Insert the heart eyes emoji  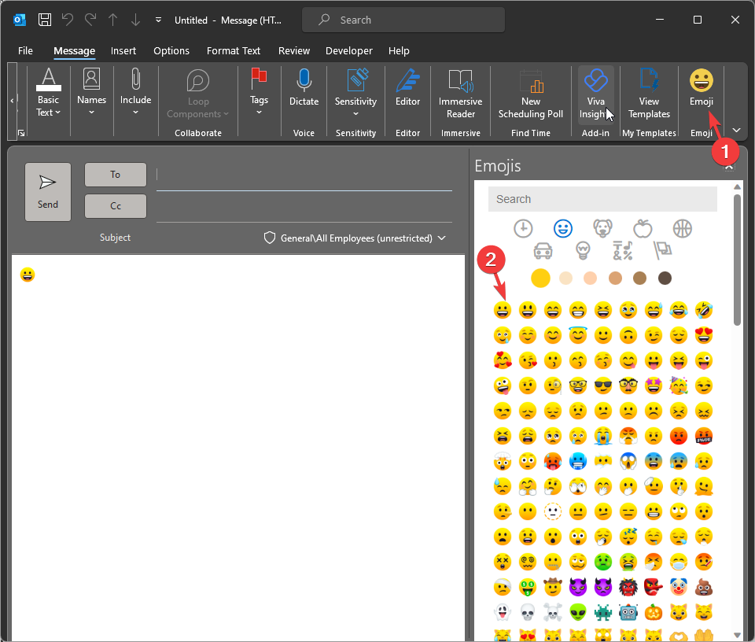703,335
